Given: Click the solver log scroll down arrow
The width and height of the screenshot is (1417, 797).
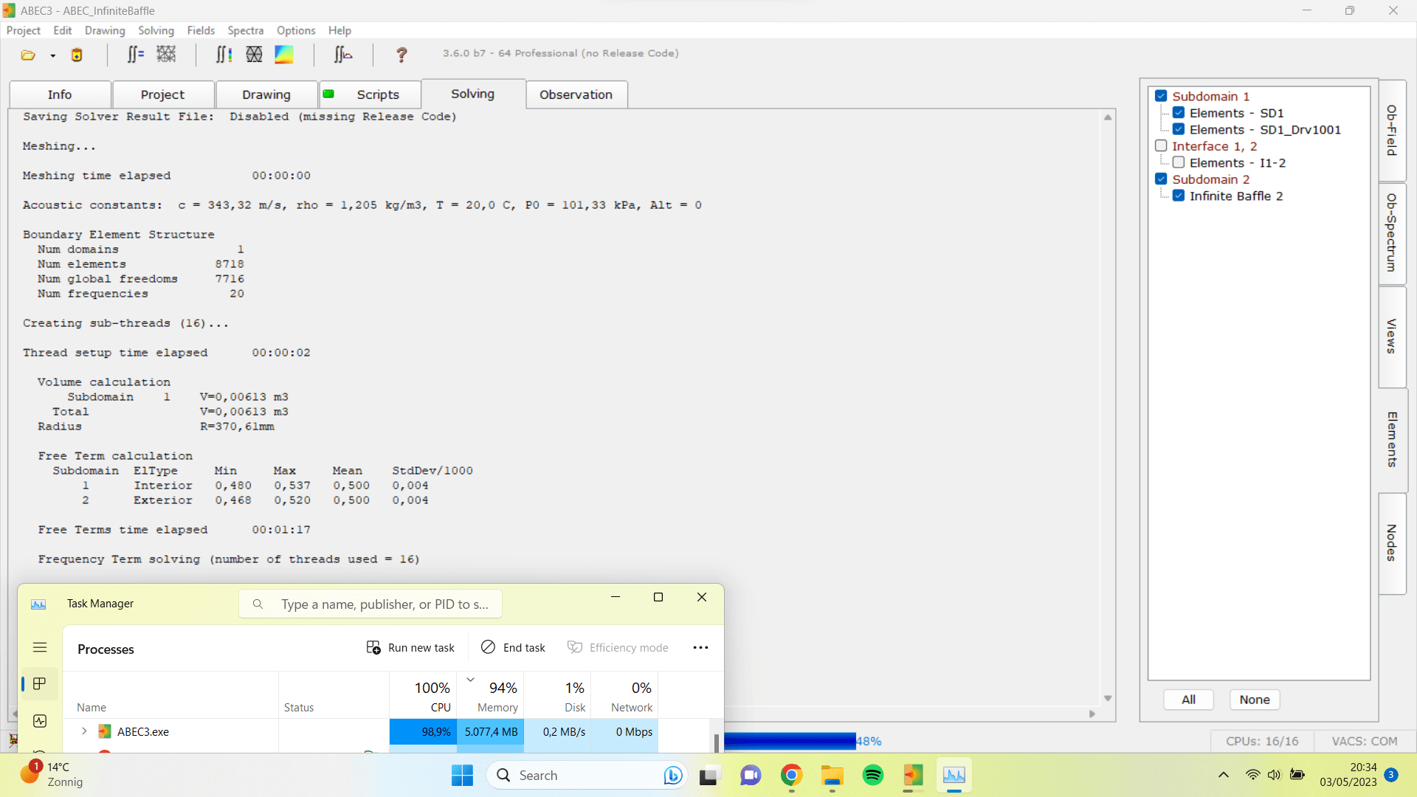Looking at the screenshot, I should 1108,698.
